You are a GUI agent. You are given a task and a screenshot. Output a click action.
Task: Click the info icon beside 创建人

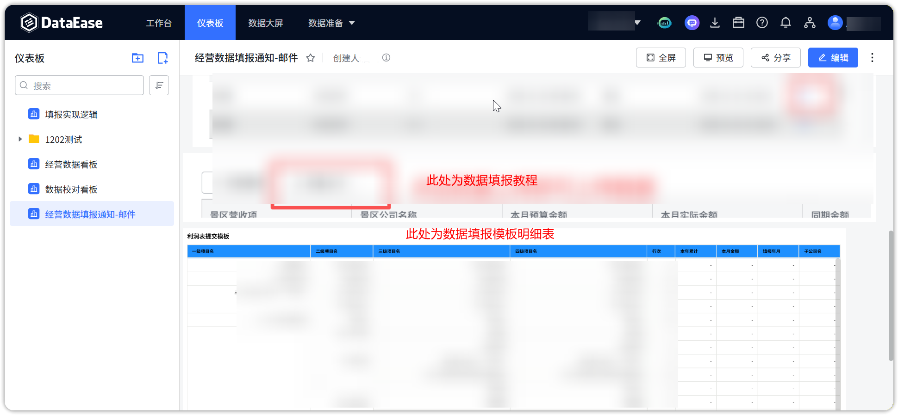386,58
